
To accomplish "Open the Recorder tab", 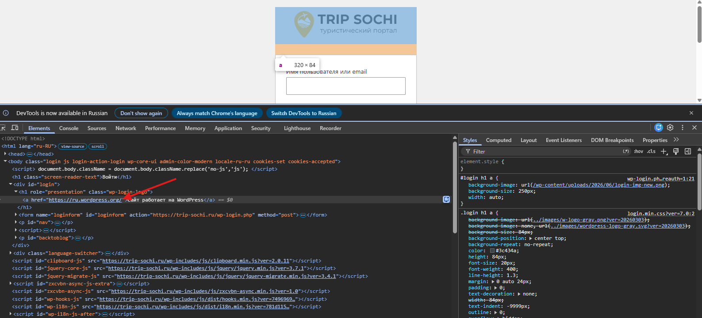I will tap(330, 128).
